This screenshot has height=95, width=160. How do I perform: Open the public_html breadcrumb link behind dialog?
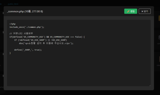[13, 4]
